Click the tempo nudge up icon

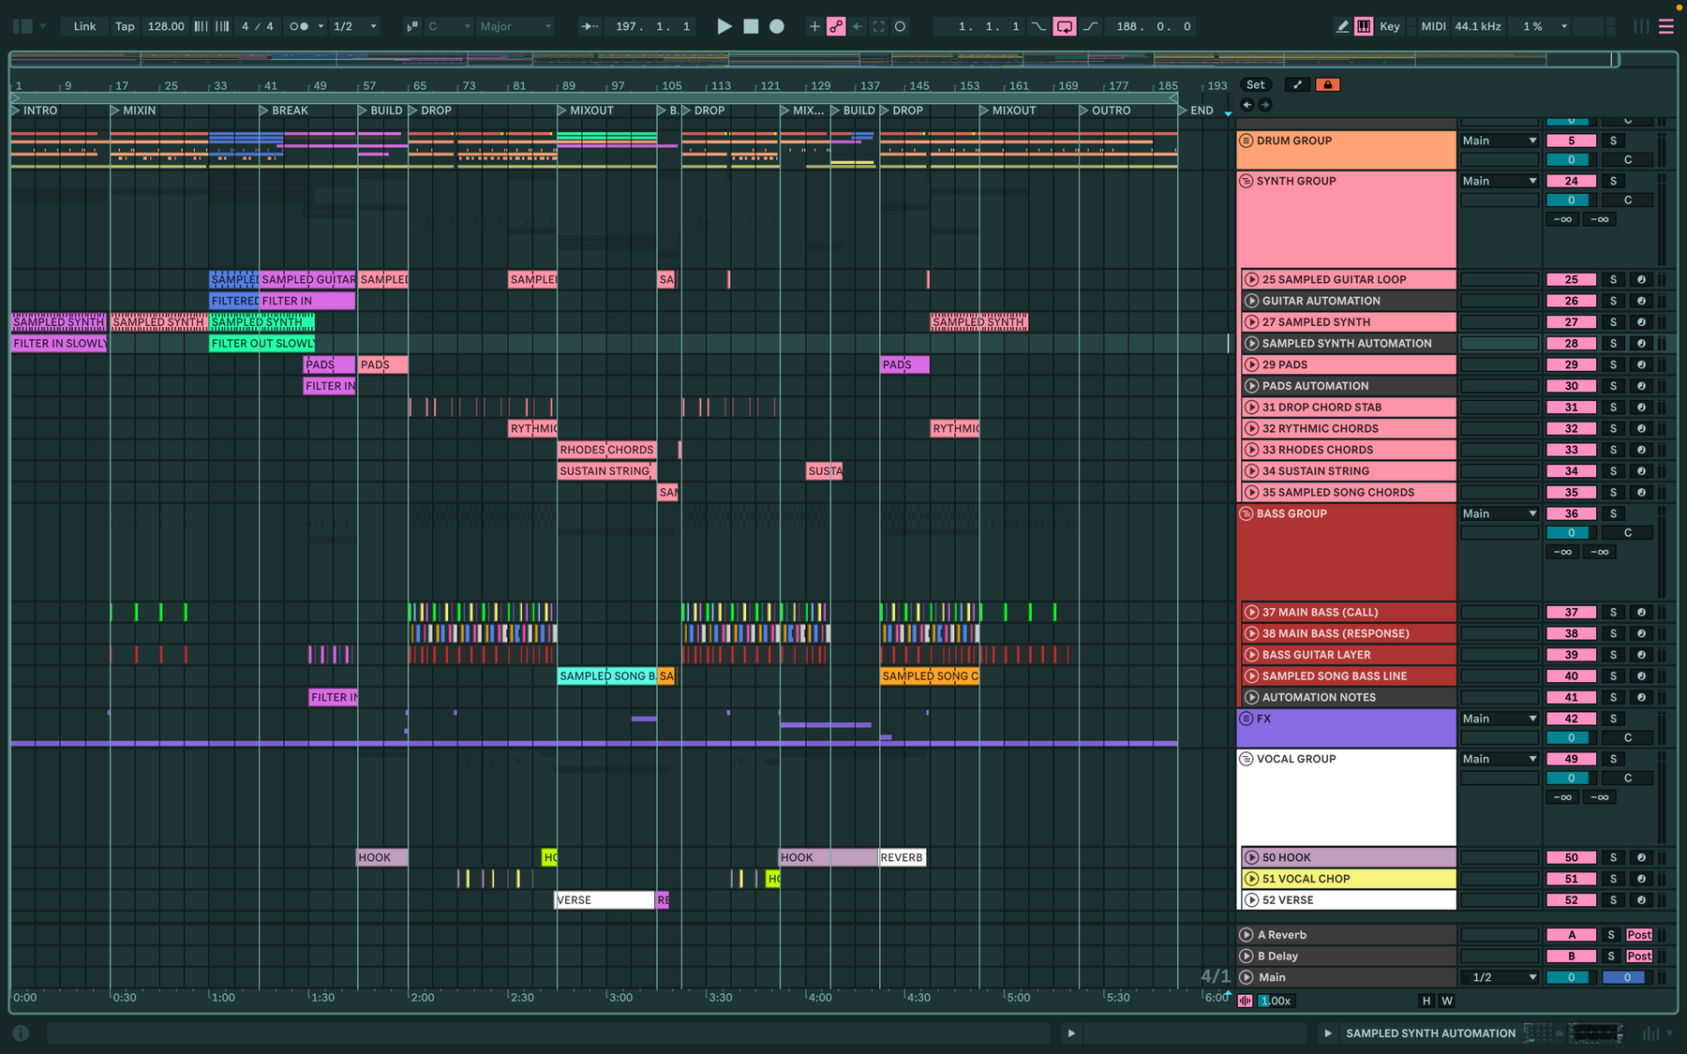click(222, 26)
